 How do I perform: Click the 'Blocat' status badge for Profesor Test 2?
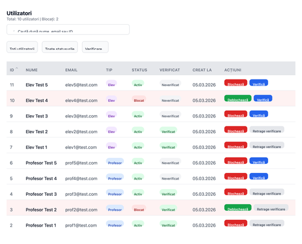(x=139, y=208)
